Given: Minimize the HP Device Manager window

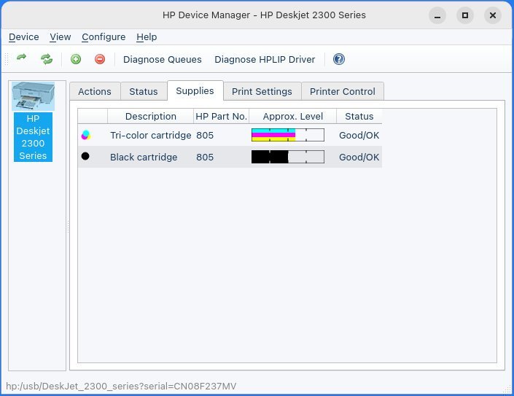Looking at the screenshot, I should [437, 15].
